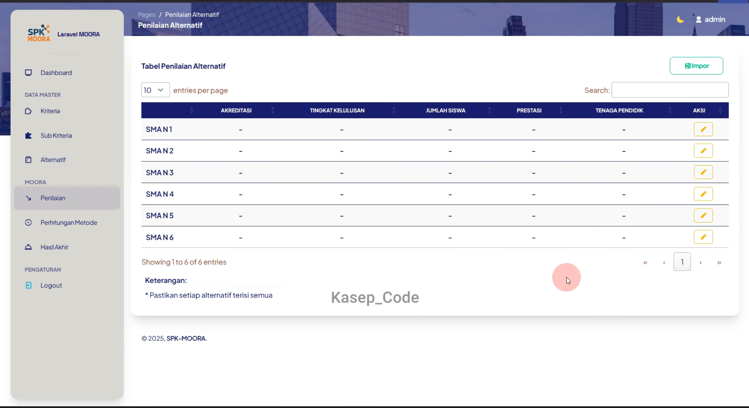Image resolution: width=749 pixels, height=408 pixels.
Task: Click the Tabel Penilaian Alternatif heading
Action: [183, 66]
